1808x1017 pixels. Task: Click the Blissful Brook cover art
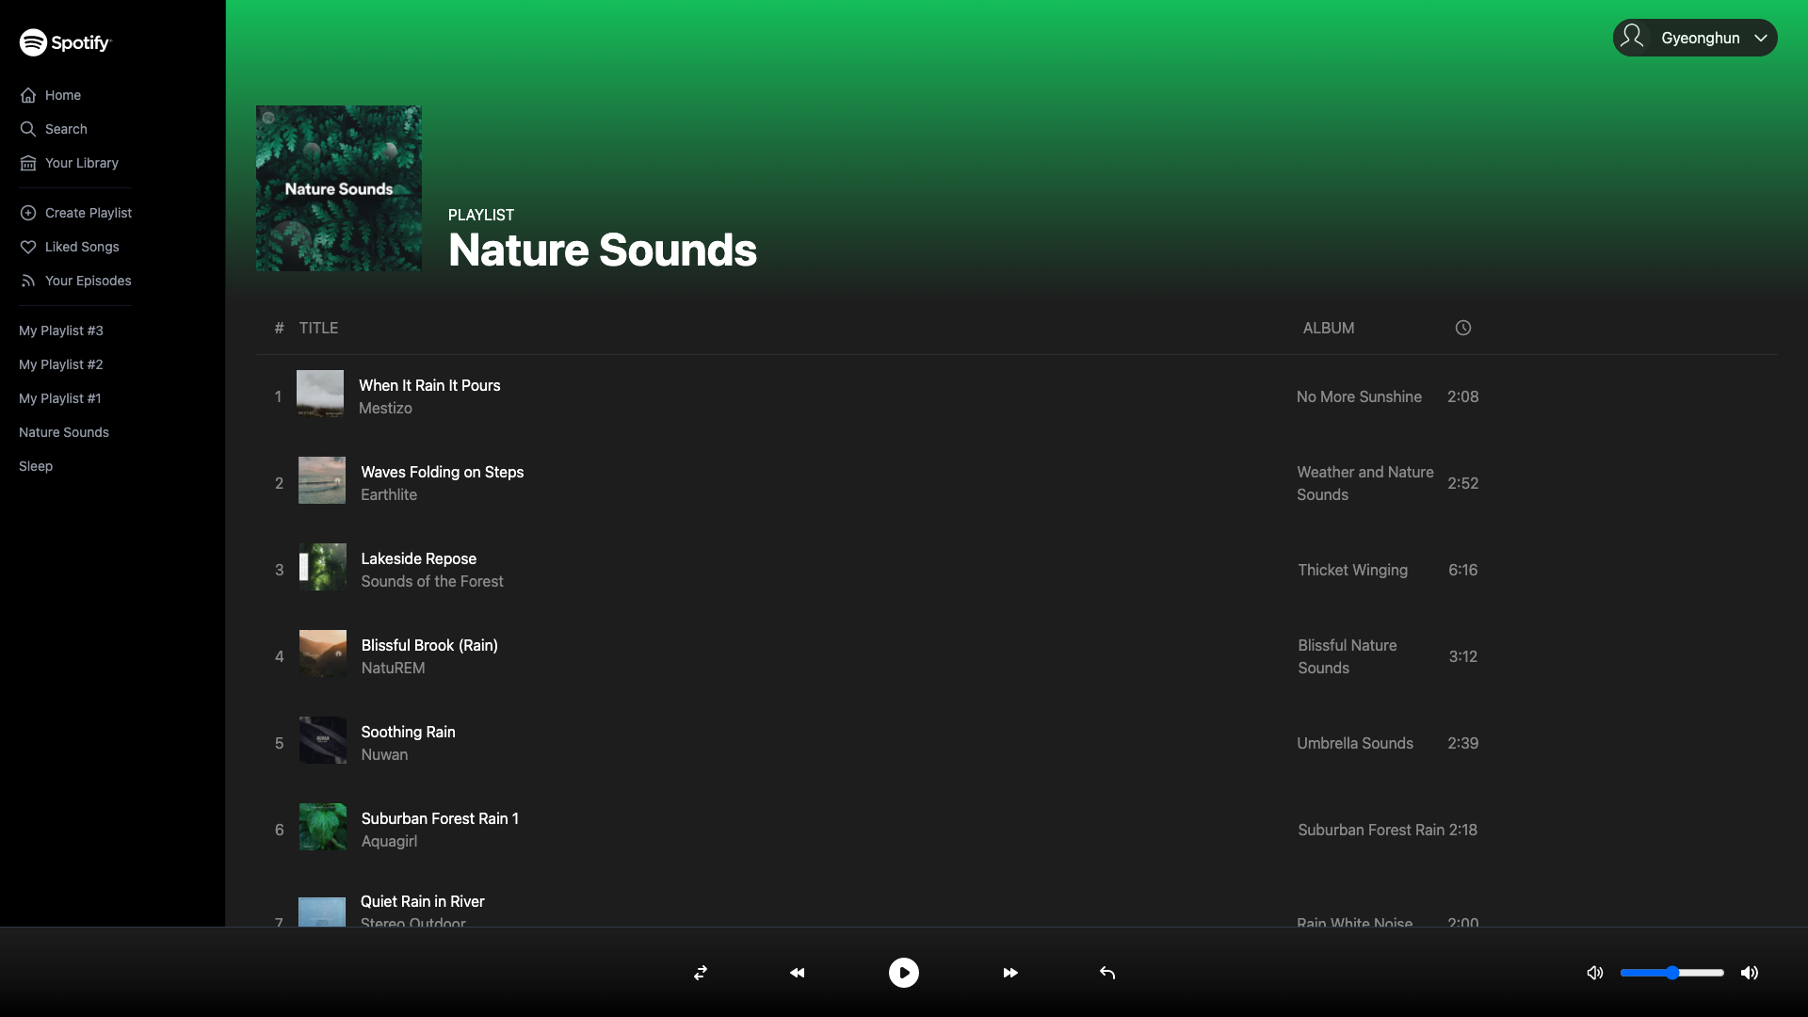(323, 654)
